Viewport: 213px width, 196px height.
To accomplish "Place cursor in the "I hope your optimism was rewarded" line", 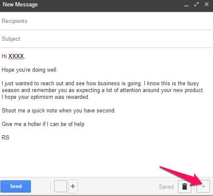I will (x=45, y=97).
